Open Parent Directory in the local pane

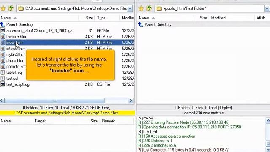click(20, 24)
